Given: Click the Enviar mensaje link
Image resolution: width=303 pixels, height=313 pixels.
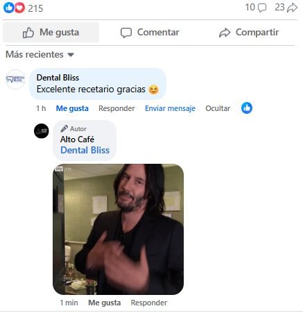Looking at the screenshot, I should (x=170, y=108).
